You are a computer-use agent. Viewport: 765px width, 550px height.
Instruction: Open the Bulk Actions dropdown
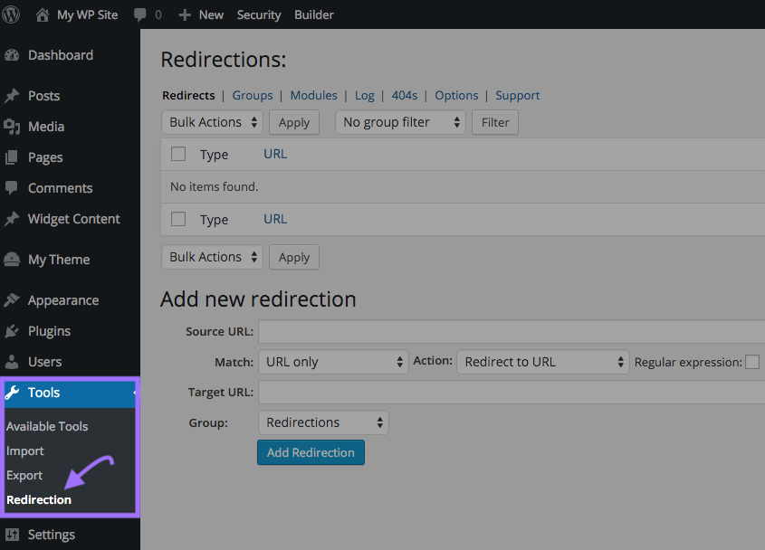(212, 121)
